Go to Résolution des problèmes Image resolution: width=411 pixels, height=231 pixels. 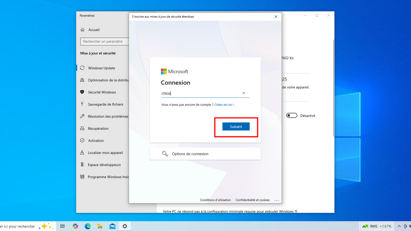108,116
